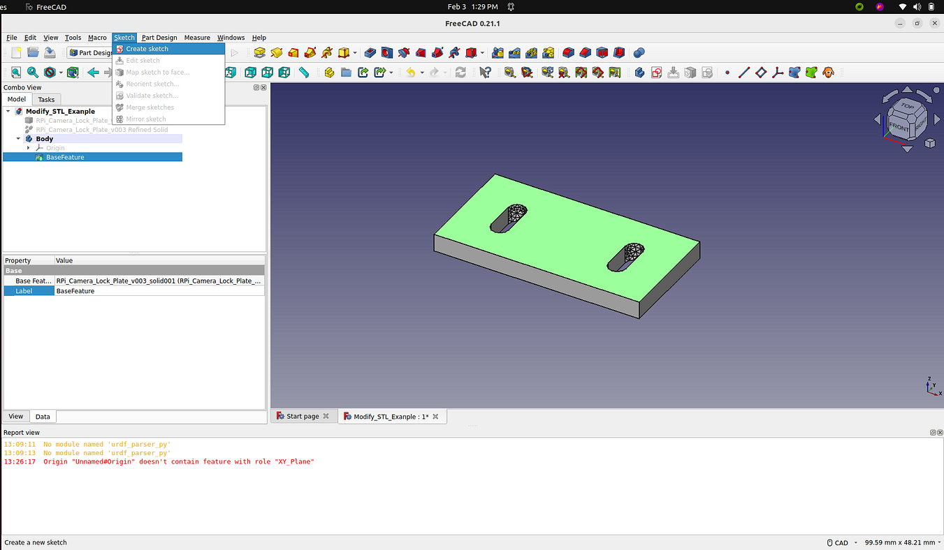Select the Subtractive loft icon
This screenshot has width=944, height=550.
(x=421, y=52)
